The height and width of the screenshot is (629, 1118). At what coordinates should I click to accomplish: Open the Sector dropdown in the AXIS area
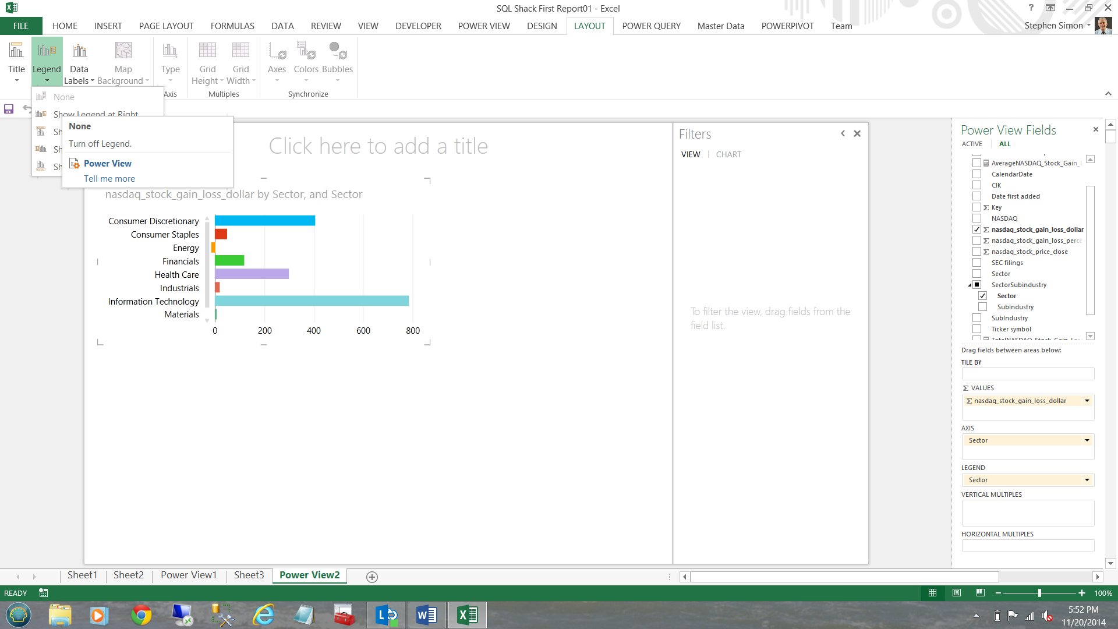[x=1087, y=440]
